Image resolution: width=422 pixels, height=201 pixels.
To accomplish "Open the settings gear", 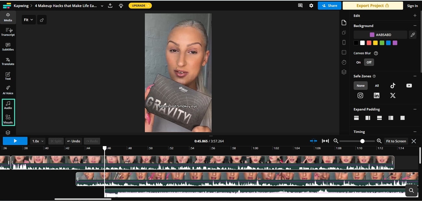I will (311, 6).
